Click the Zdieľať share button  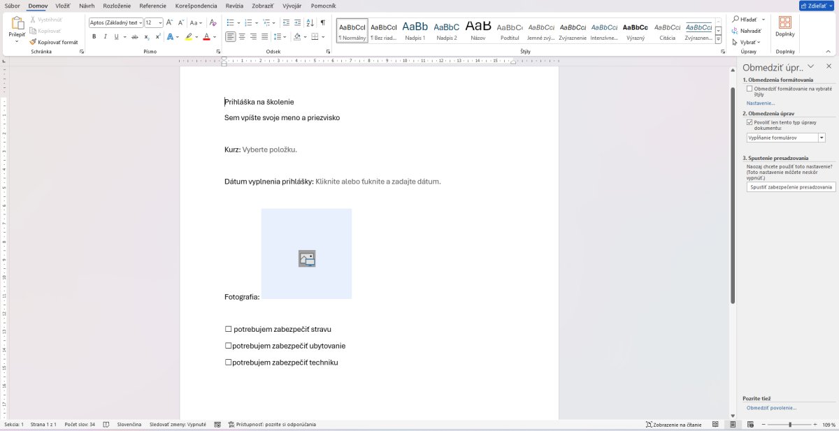[818, 6]
